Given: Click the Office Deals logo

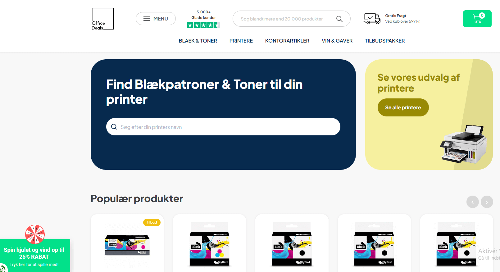Looking at the screenshot, I should pos(103,19).
